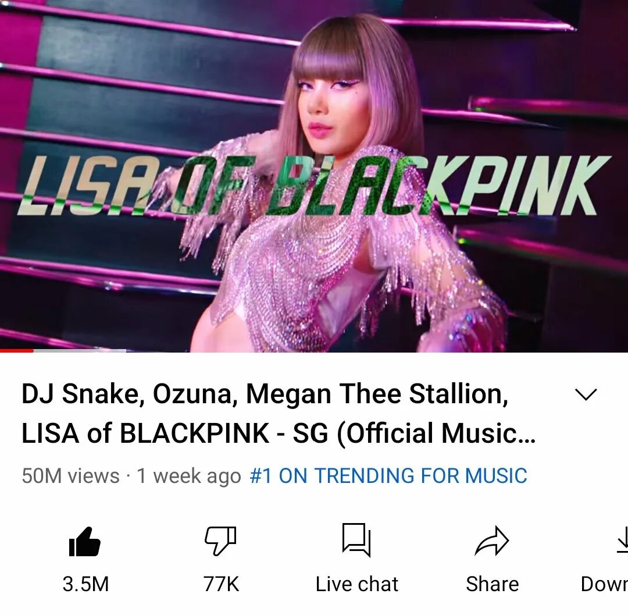Click the red played portion of progress bar
Image resolution: width=628 pixels, height=615 pixels.
pos(16,351)
